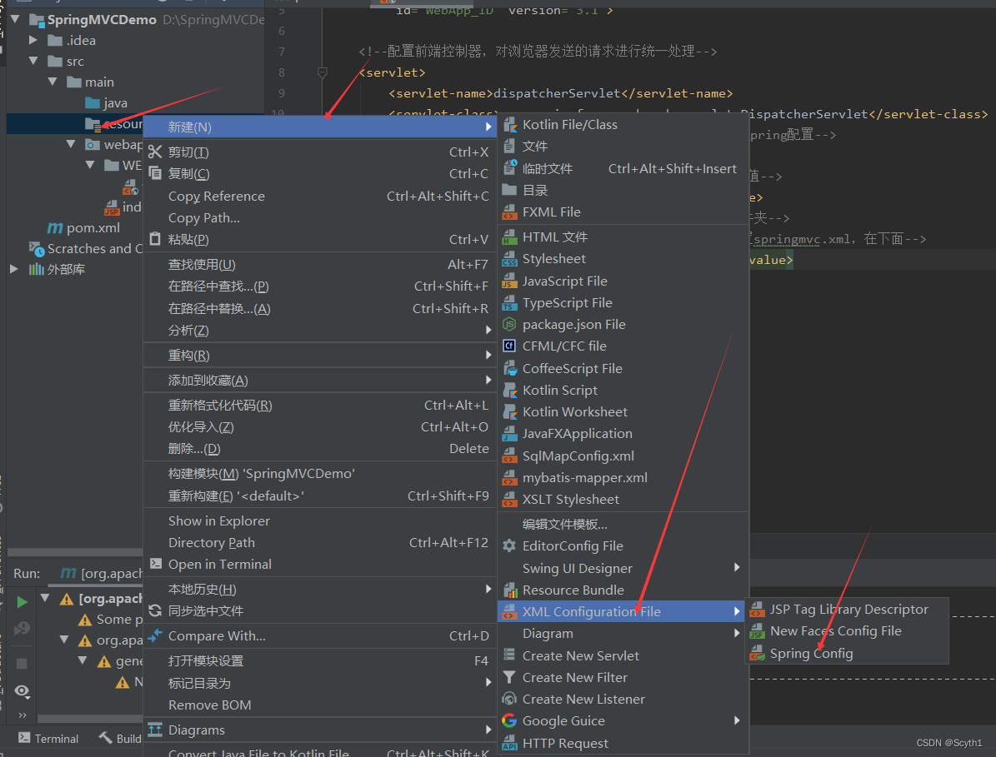Click the Create New Filter funnel icon
Viewport: 996px width, 757px height.
509,678
